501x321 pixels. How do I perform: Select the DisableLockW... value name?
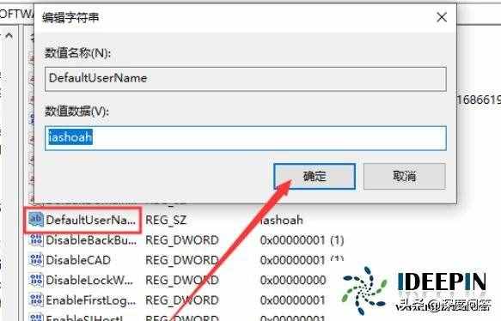pyautogui.click(x=89, y=280)
